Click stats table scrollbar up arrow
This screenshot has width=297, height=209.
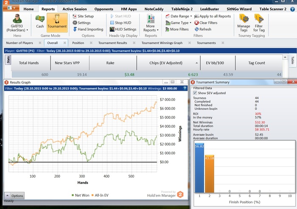click(285, 57)
